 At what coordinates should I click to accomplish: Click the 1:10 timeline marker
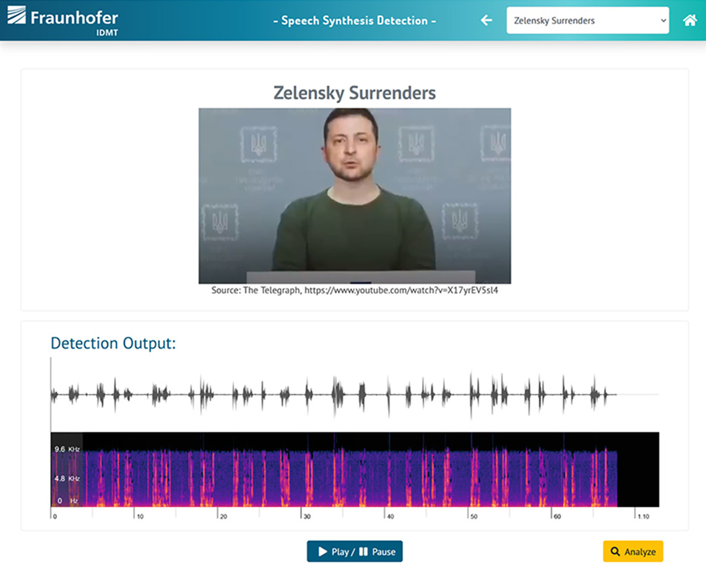tap(642, 516)
